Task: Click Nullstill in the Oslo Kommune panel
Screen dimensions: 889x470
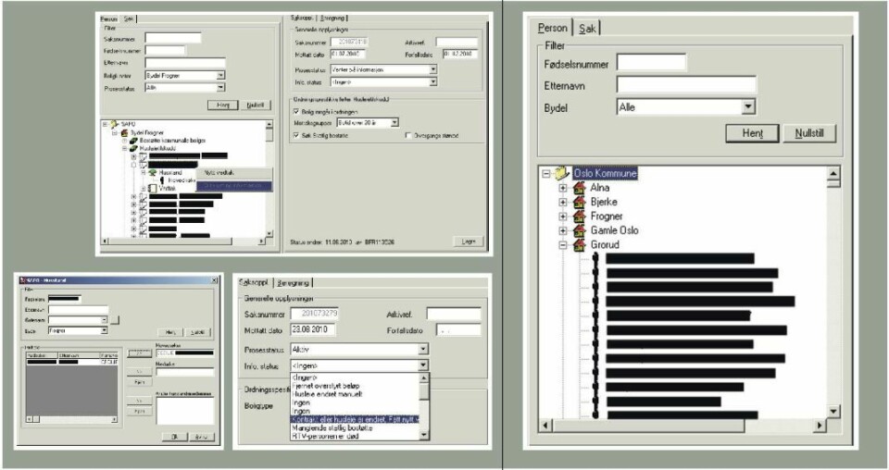Action: (809, 133)
